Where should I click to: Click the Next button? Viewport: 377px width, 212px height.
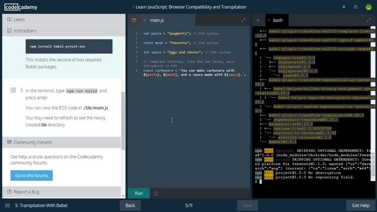coord(247,206)
